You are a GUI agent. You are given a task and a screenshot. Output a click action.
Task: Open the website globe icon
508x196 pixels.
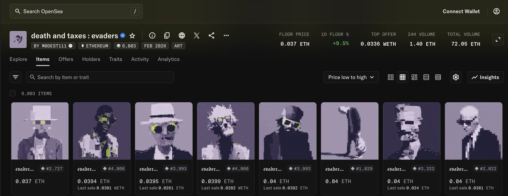182,35
